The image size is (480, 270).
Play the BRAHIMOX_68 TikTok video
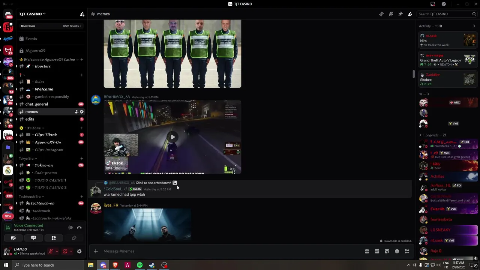click(x=172, y=137)
